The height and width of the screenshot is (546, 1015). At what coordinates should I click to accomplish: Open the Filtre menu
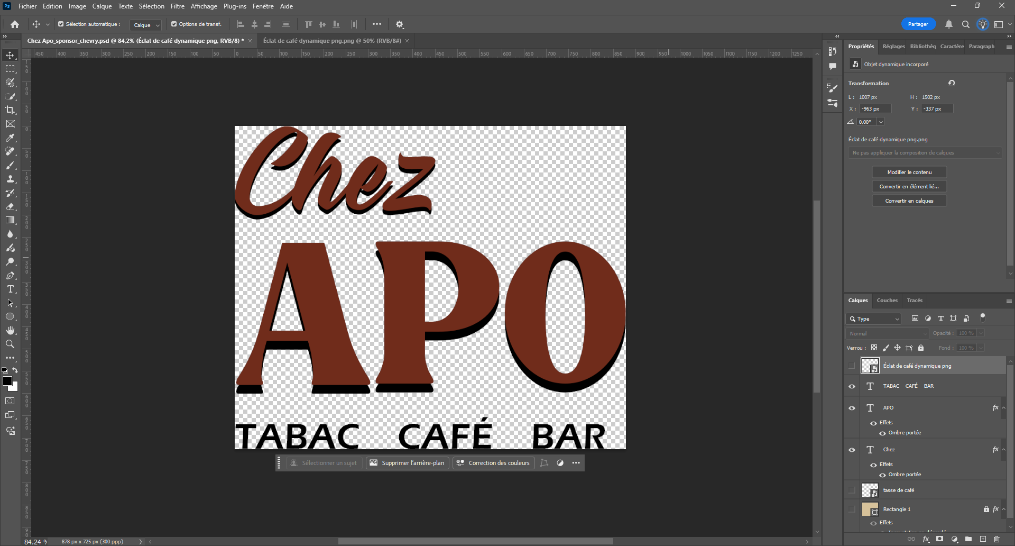pyautogui.click(x=178, y=6)
